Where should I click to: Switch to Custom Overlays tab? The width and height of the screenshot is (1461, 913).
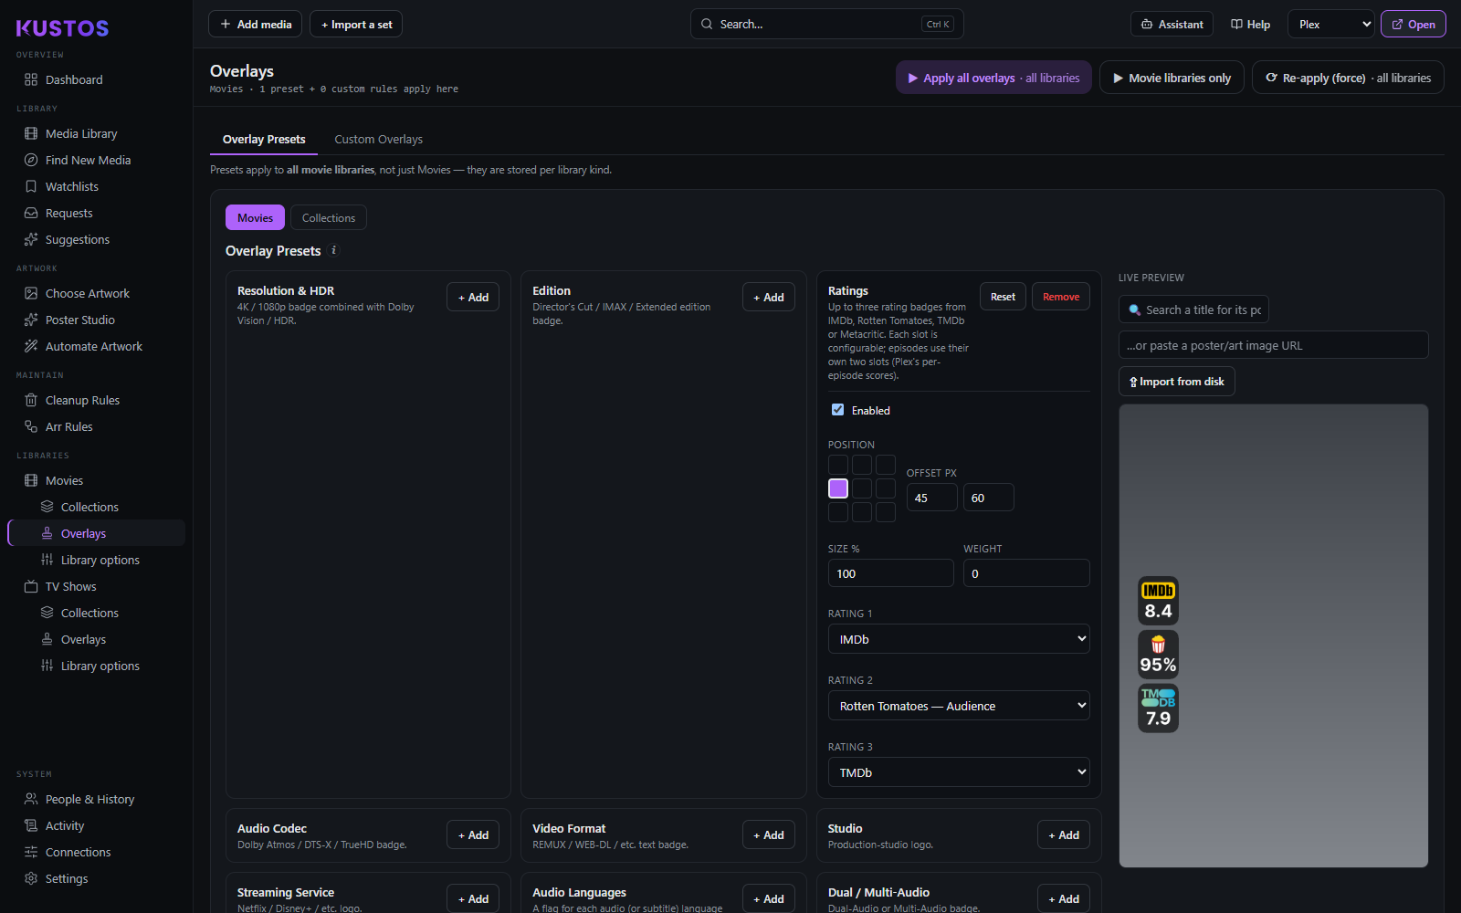pyautogui.click(x=378, y=140)
